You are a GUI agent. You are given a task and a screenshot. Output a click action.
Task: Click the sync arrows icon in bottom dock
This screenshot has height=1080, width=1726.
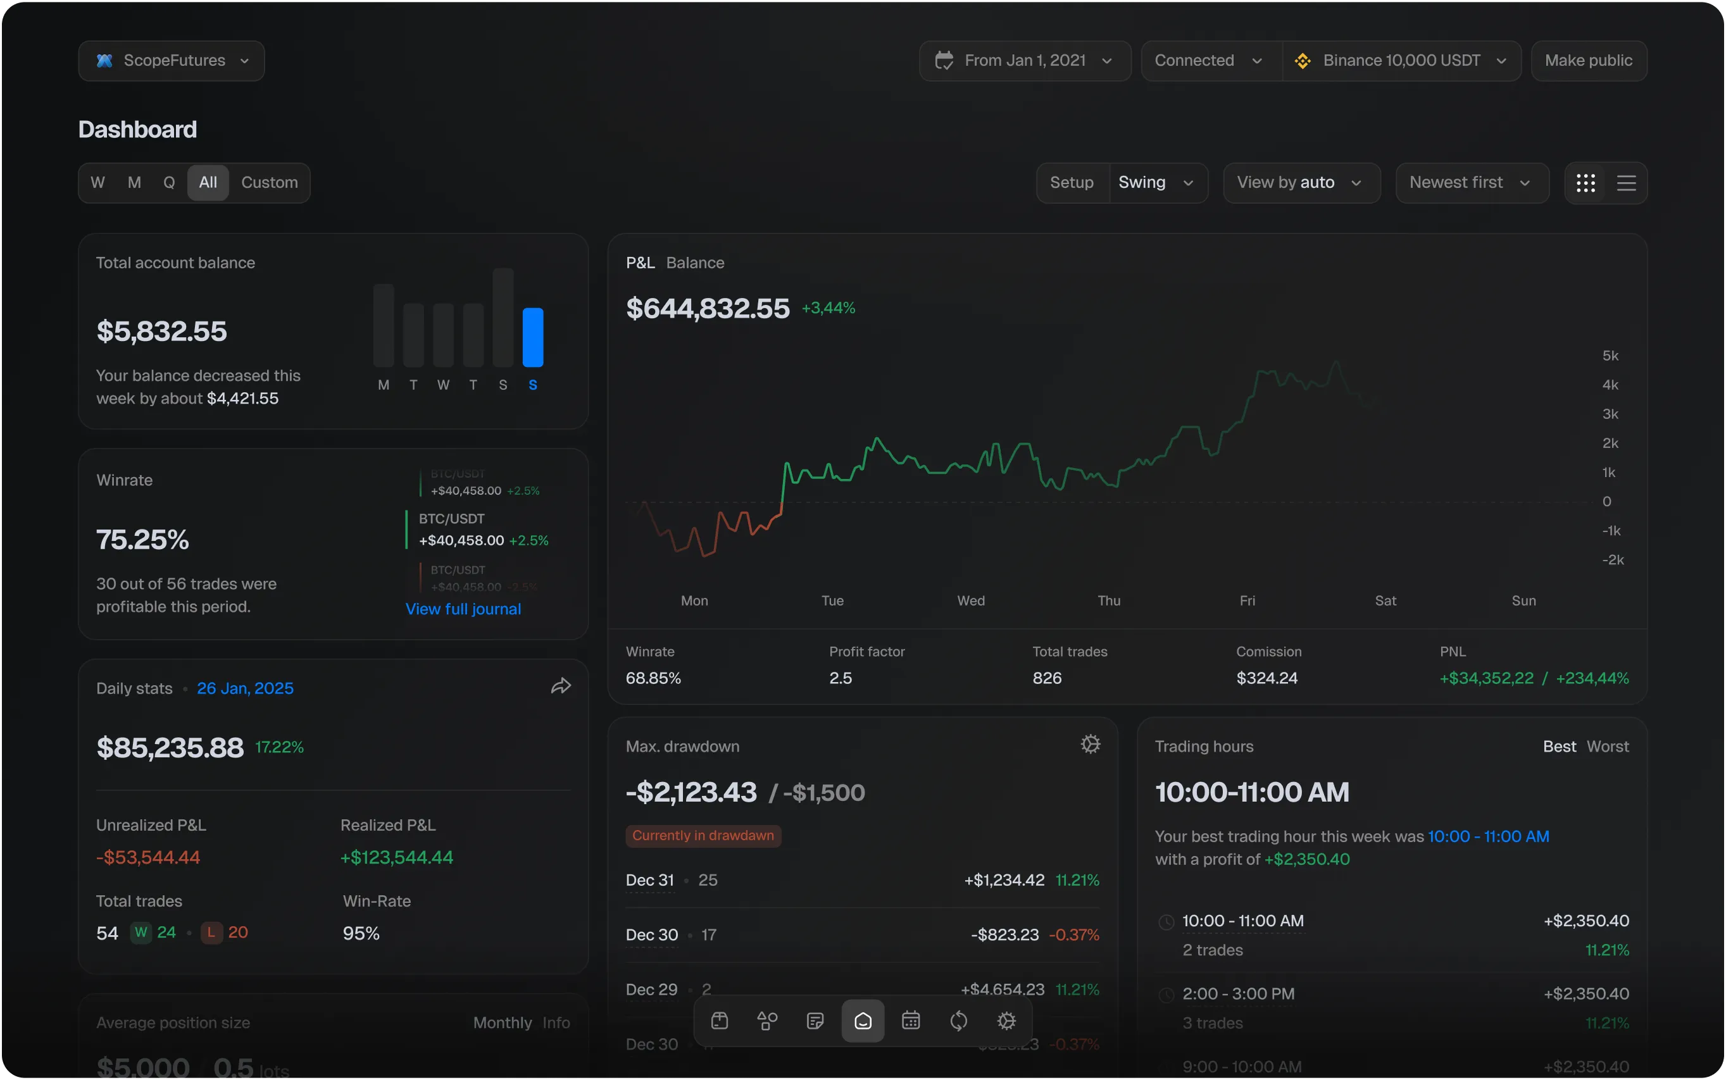pos(959,1021)
